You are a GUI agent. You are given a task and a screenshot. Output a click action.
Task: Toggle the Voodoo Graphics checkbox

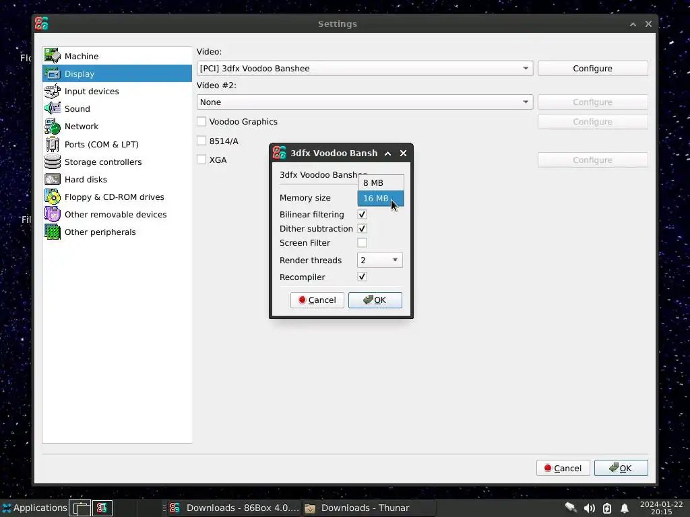[x=201, y=121]
